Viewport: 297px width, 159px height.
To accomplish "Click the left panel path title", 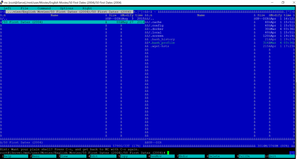I will point(69,12).
